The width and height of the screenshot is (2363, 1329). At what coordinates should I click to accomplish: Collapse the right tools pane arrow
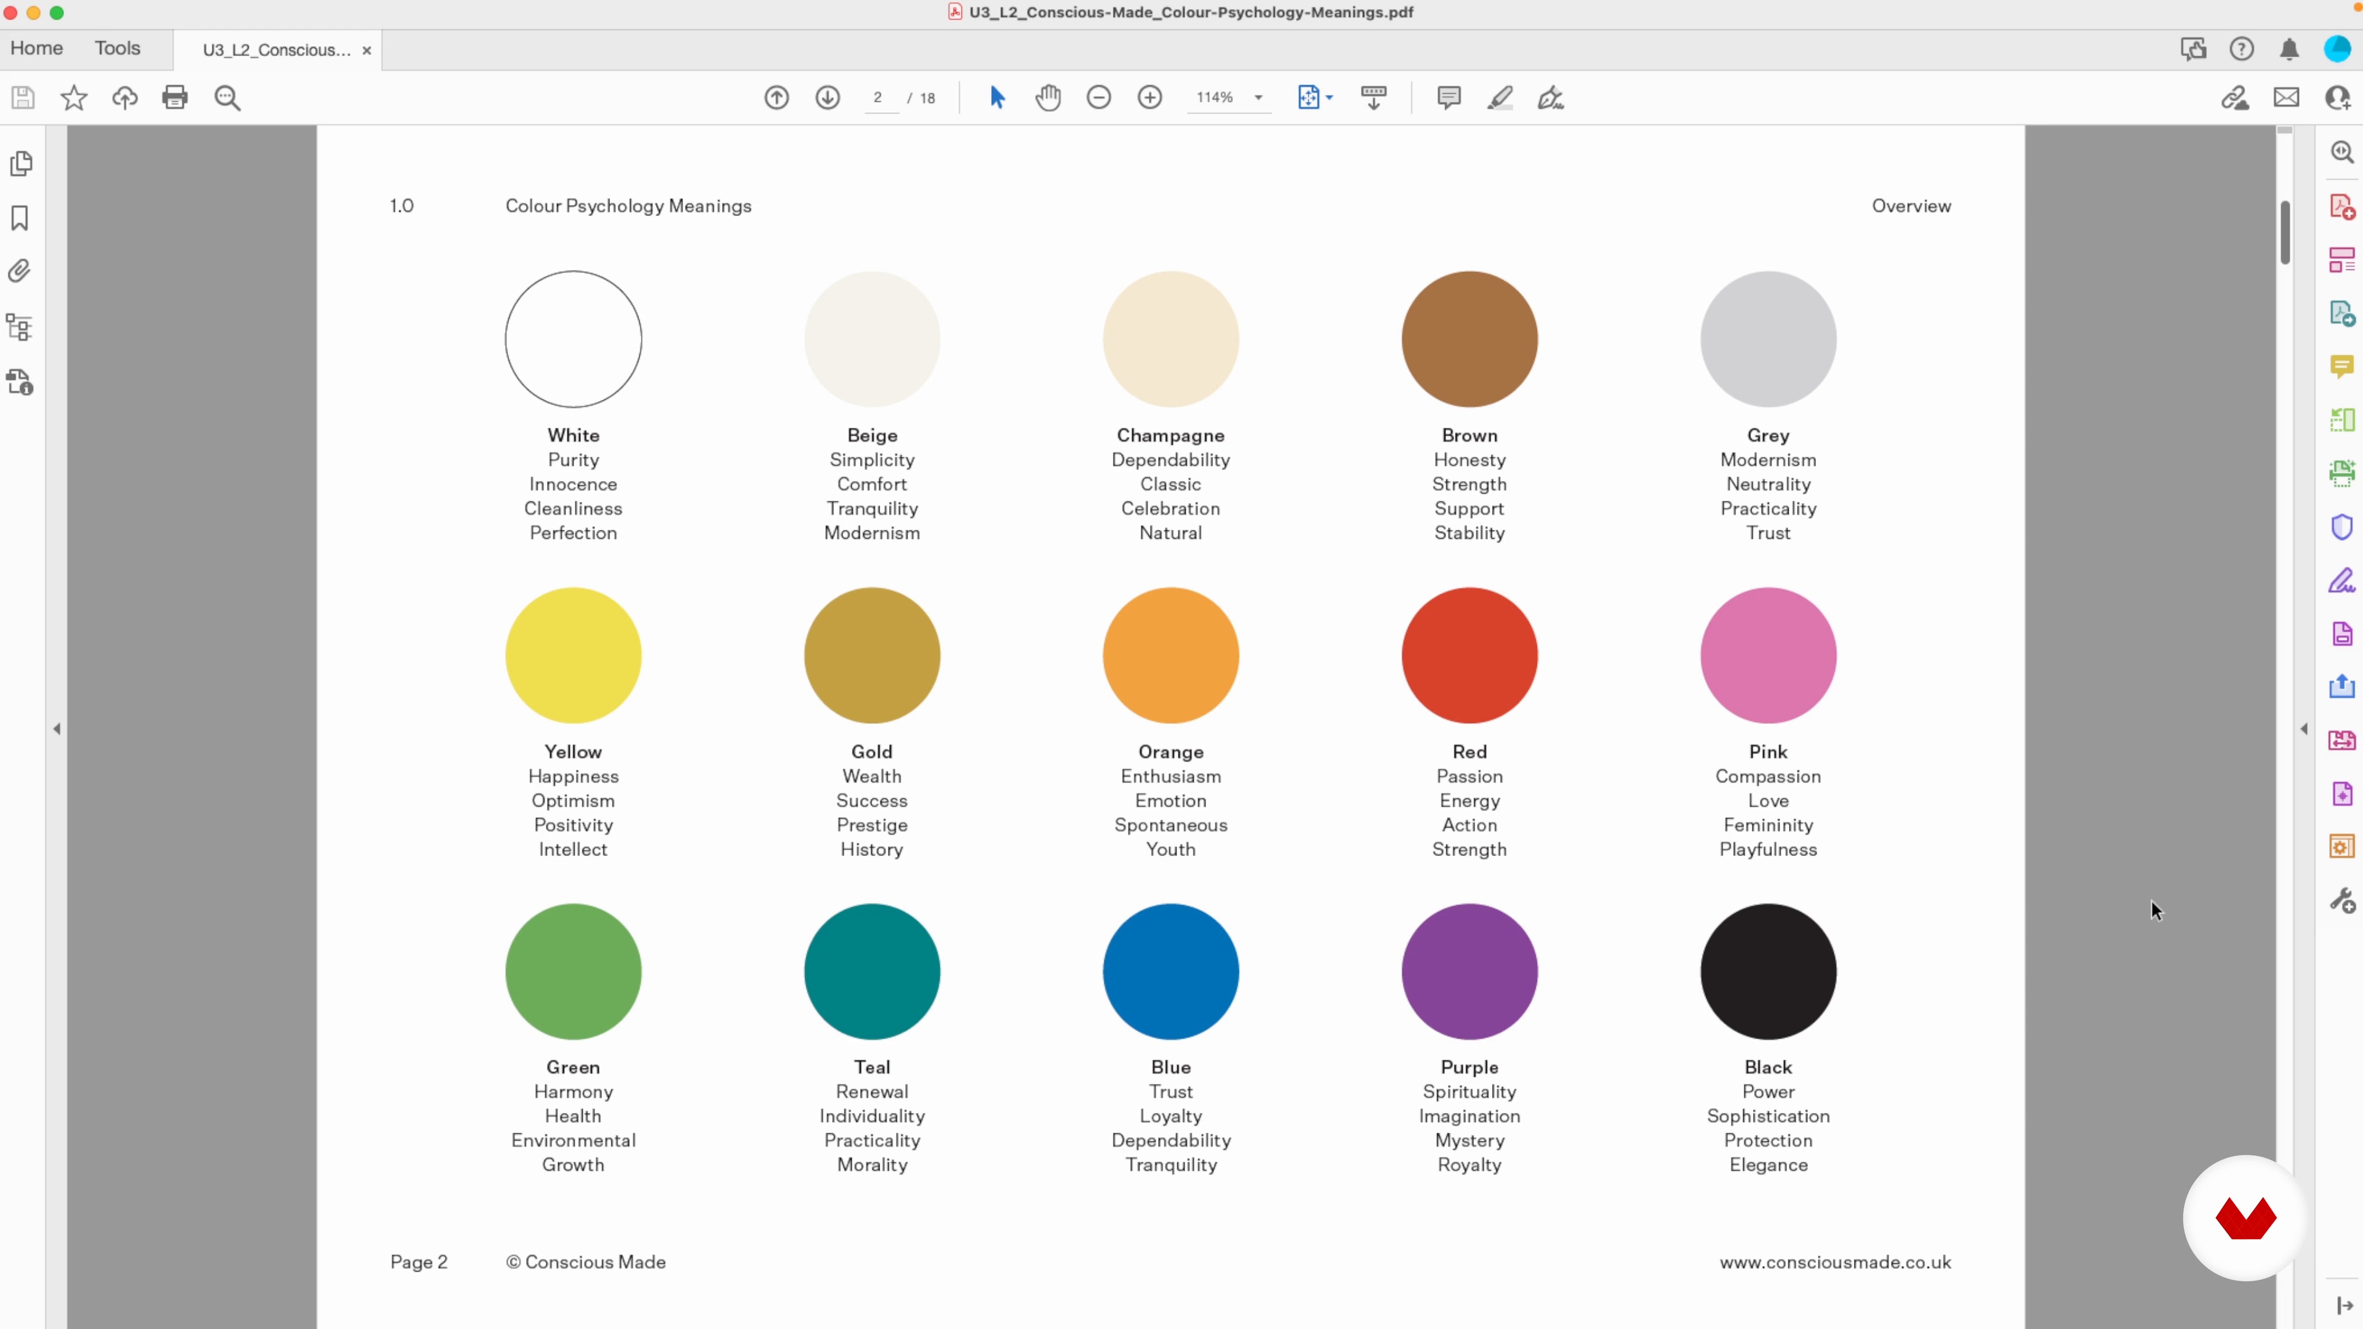tap(2305, 729)
